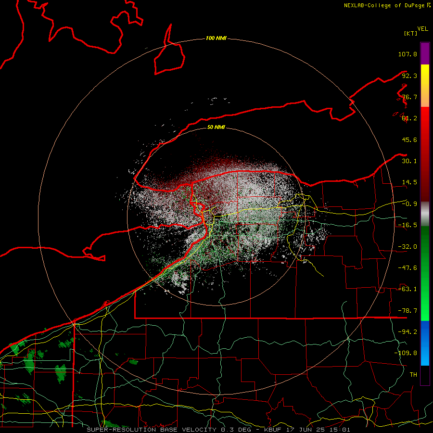Click the bright green segment of the color bar
433x433 pixels.
(425, 273)
